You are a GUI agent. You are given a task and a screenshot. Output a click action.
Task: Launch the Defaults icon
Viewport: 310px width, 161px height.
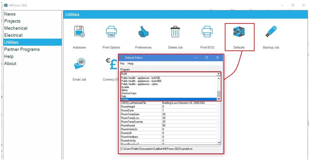pos(239,32)
